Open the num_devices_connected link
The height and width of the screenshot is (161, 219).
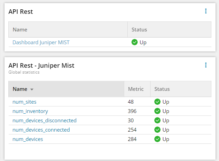(41, 130)
